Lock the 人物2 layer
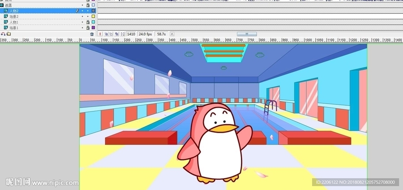Image resolution: width=403 pixels, height=190 pixels. (x=88, y=11)
